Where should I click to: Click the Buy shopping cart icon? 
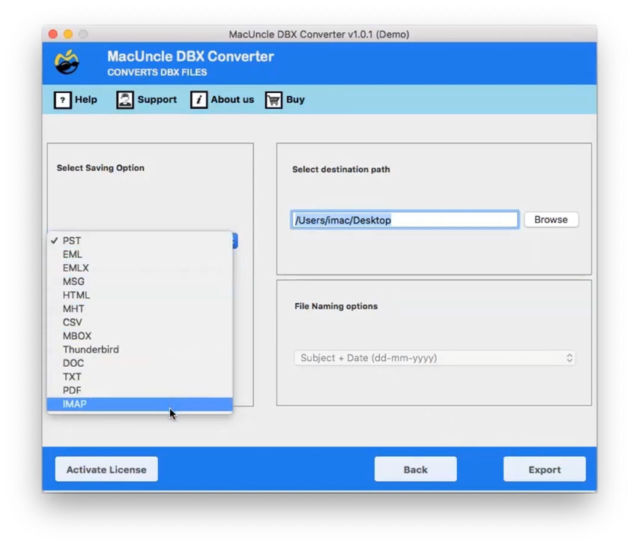274,99
